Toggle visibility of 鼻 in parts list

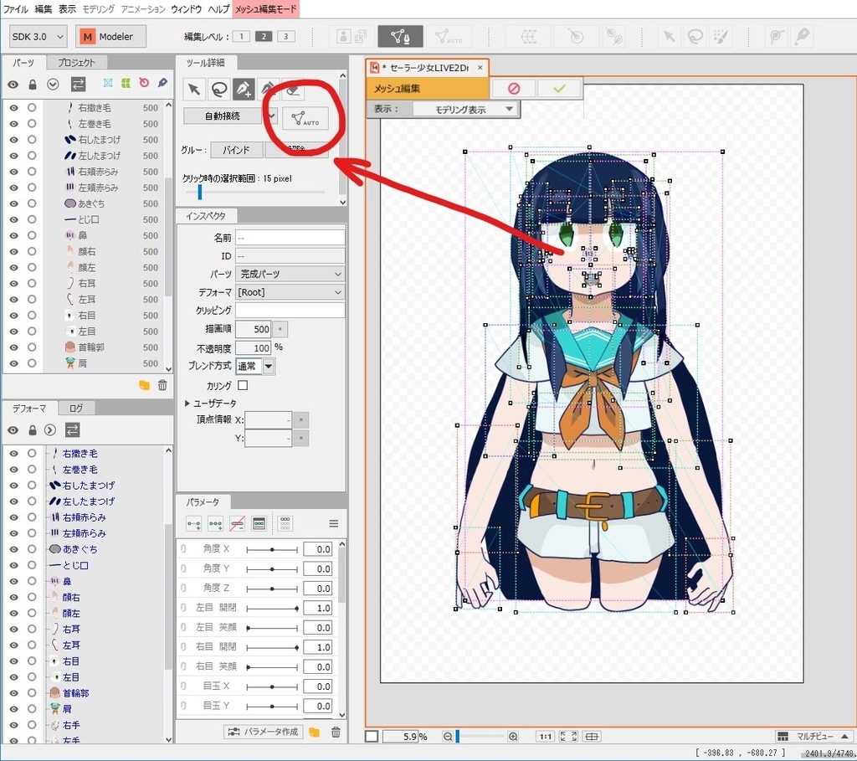[x=13, y=235]
